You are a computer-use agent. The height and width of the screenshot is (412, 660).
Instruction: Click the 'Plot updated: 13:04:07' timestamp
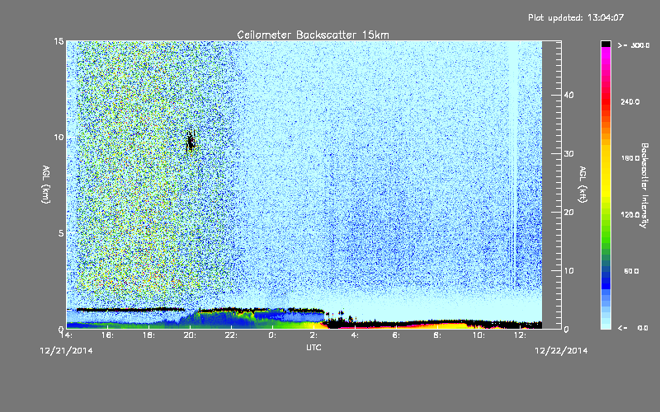576,17
